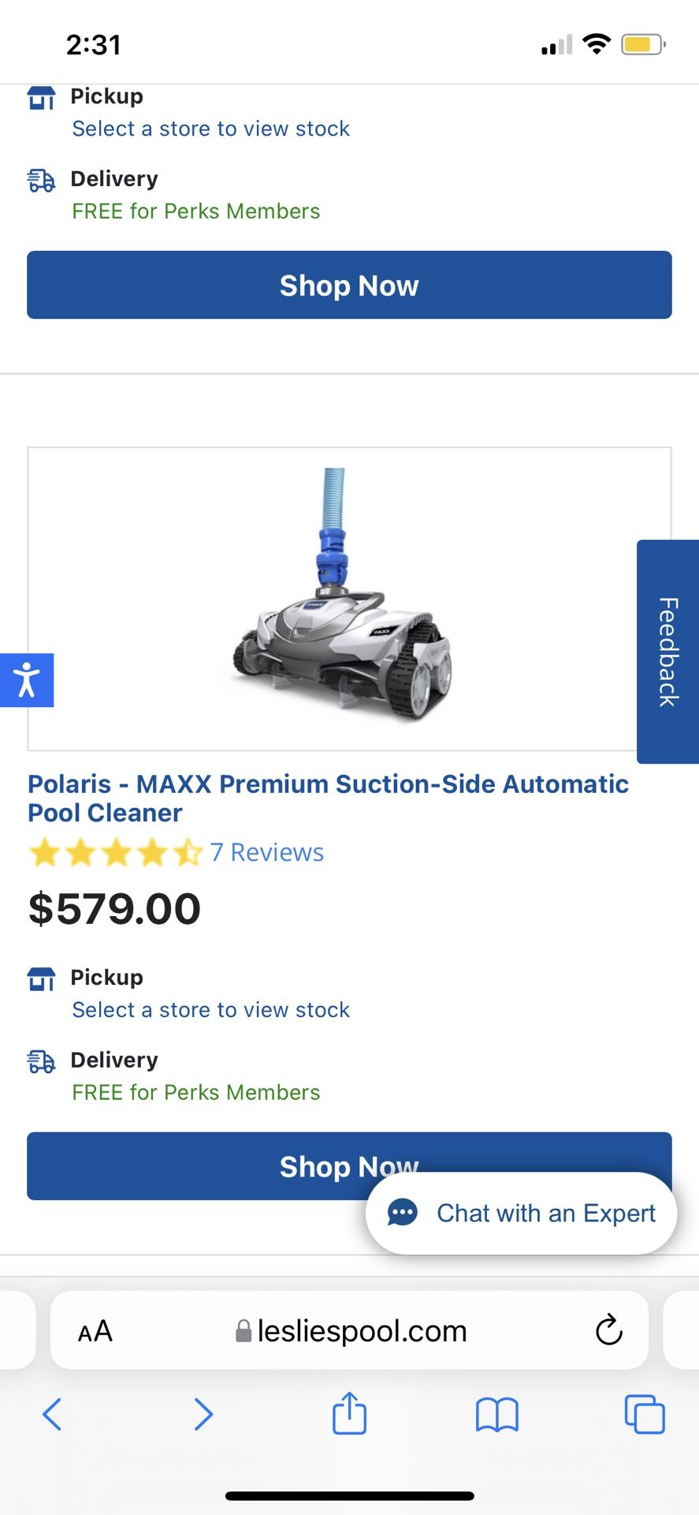699x1515 pixels.
Task: View the 7 Reviews link
Action: [267, 852]
